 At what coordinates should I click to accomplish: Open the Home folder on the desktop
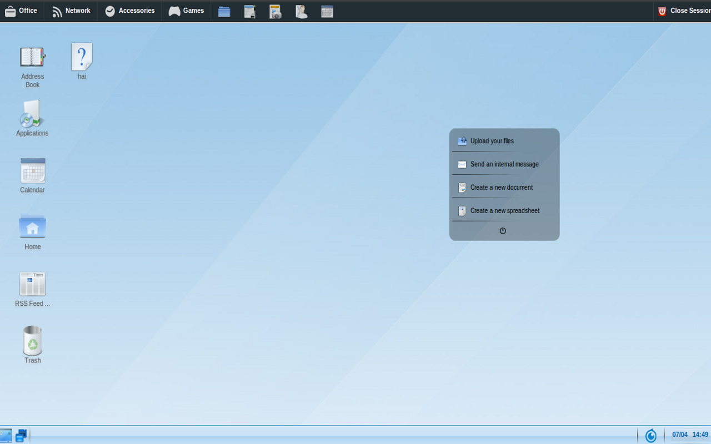coord(32,230)
